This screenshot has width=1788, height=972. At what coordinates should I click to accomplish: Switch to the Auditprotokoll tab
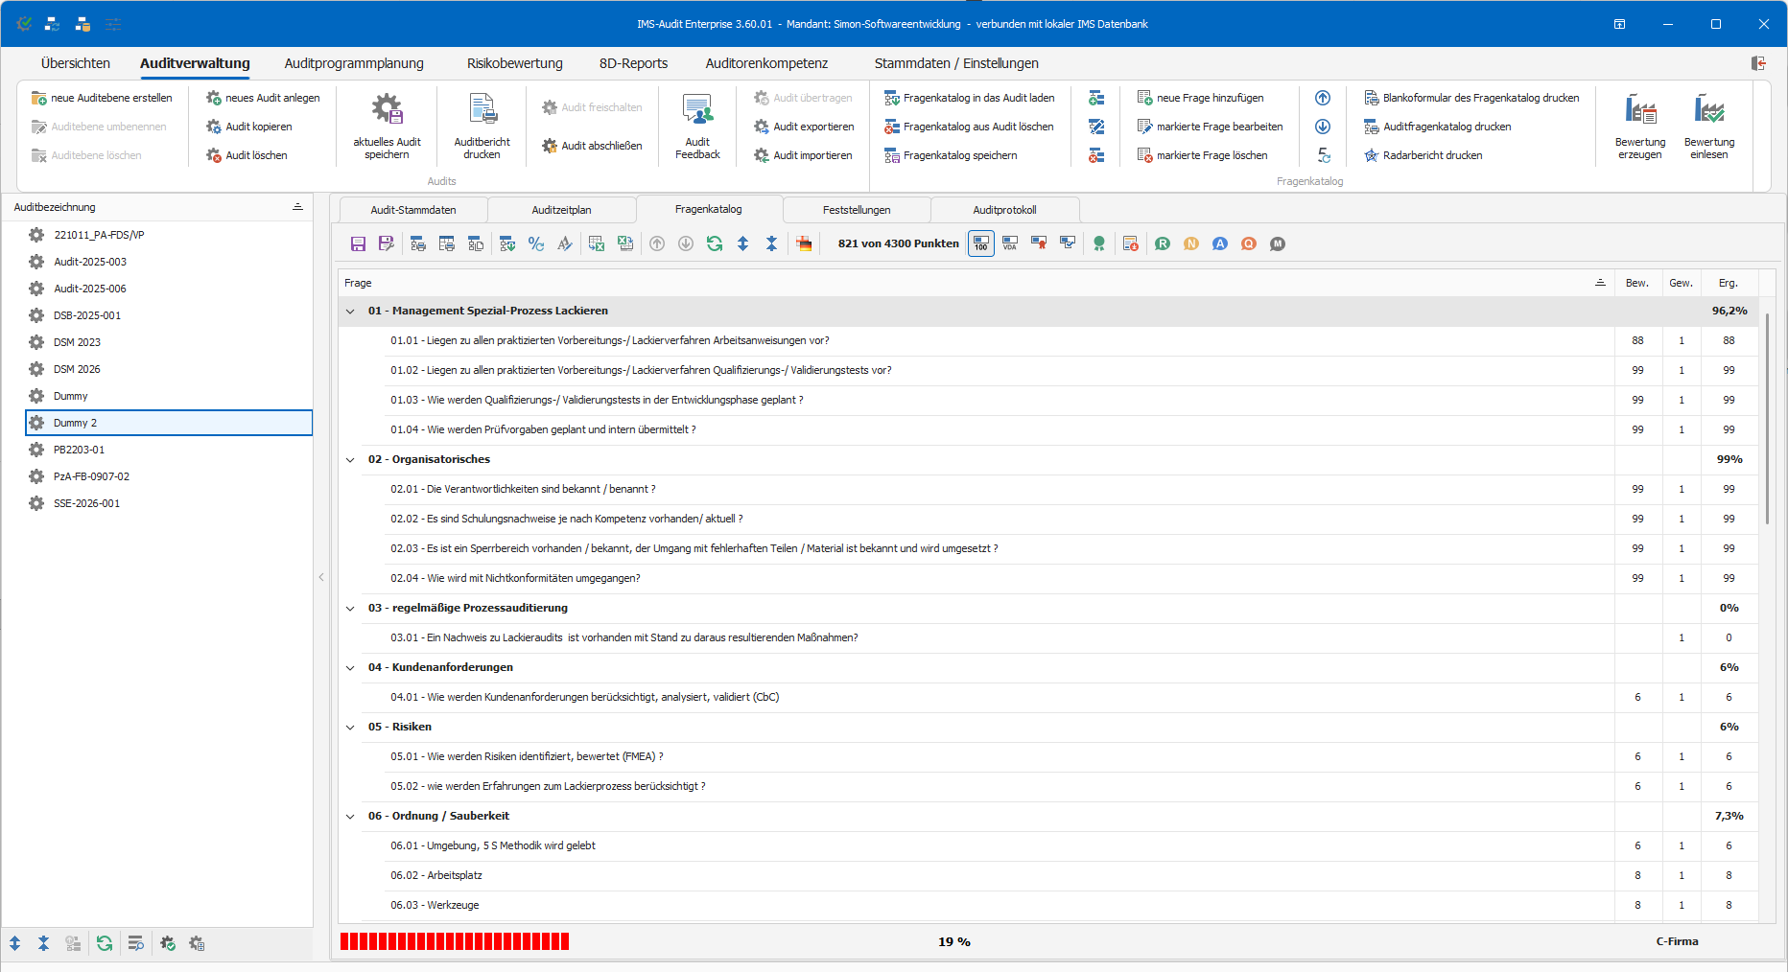pyautogui.click(x=1004, y=210)
